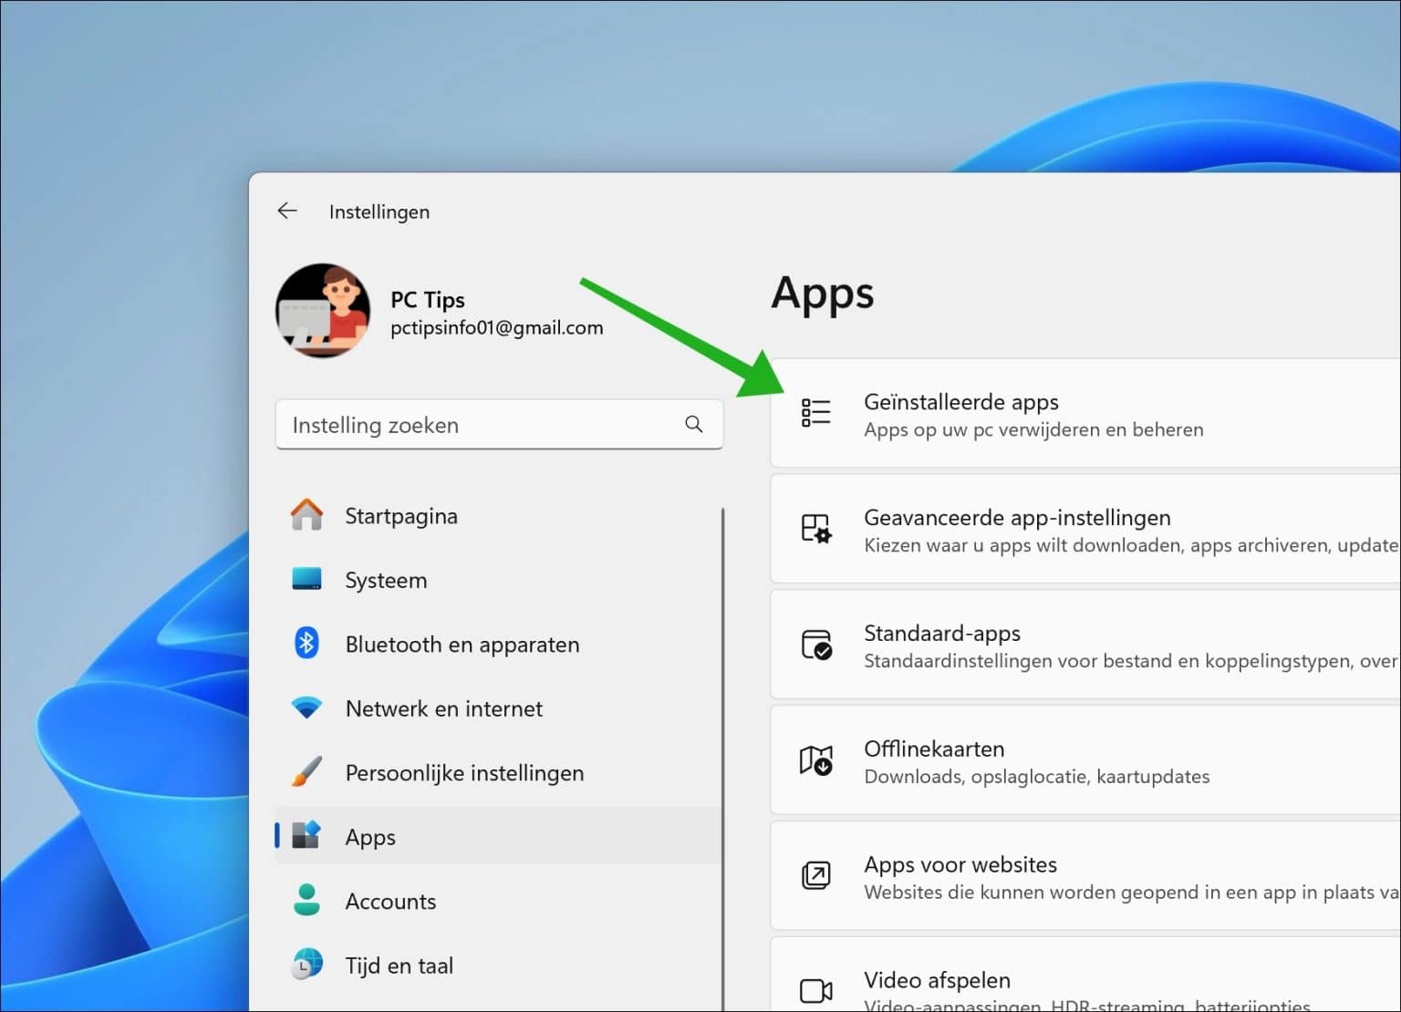1401x1012 pixels.
Task: Open Startpagina in the sidebar
Action: [x=497, y=516]
